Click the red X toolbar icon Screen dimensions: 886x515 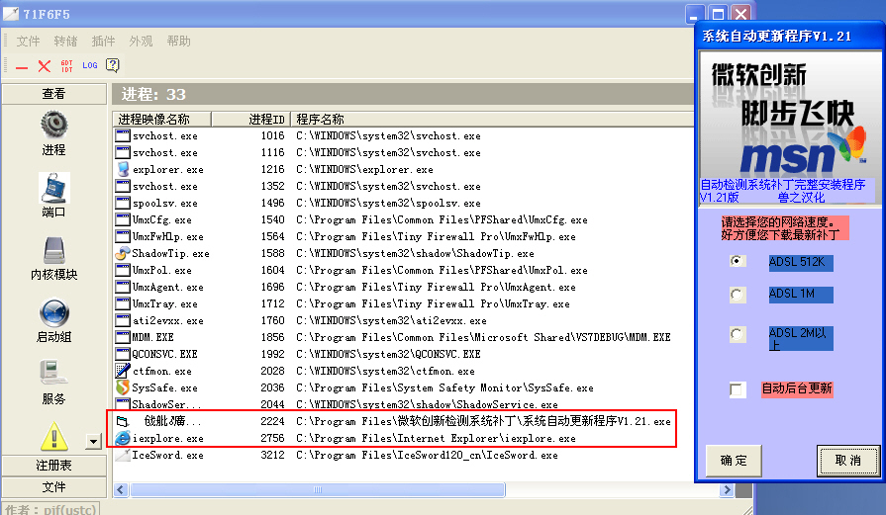coord(45,66)
